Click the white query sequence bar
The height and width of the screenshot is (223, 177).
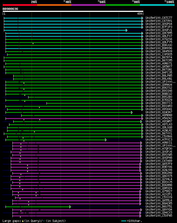pyautogui.click(x=73, y=11)
